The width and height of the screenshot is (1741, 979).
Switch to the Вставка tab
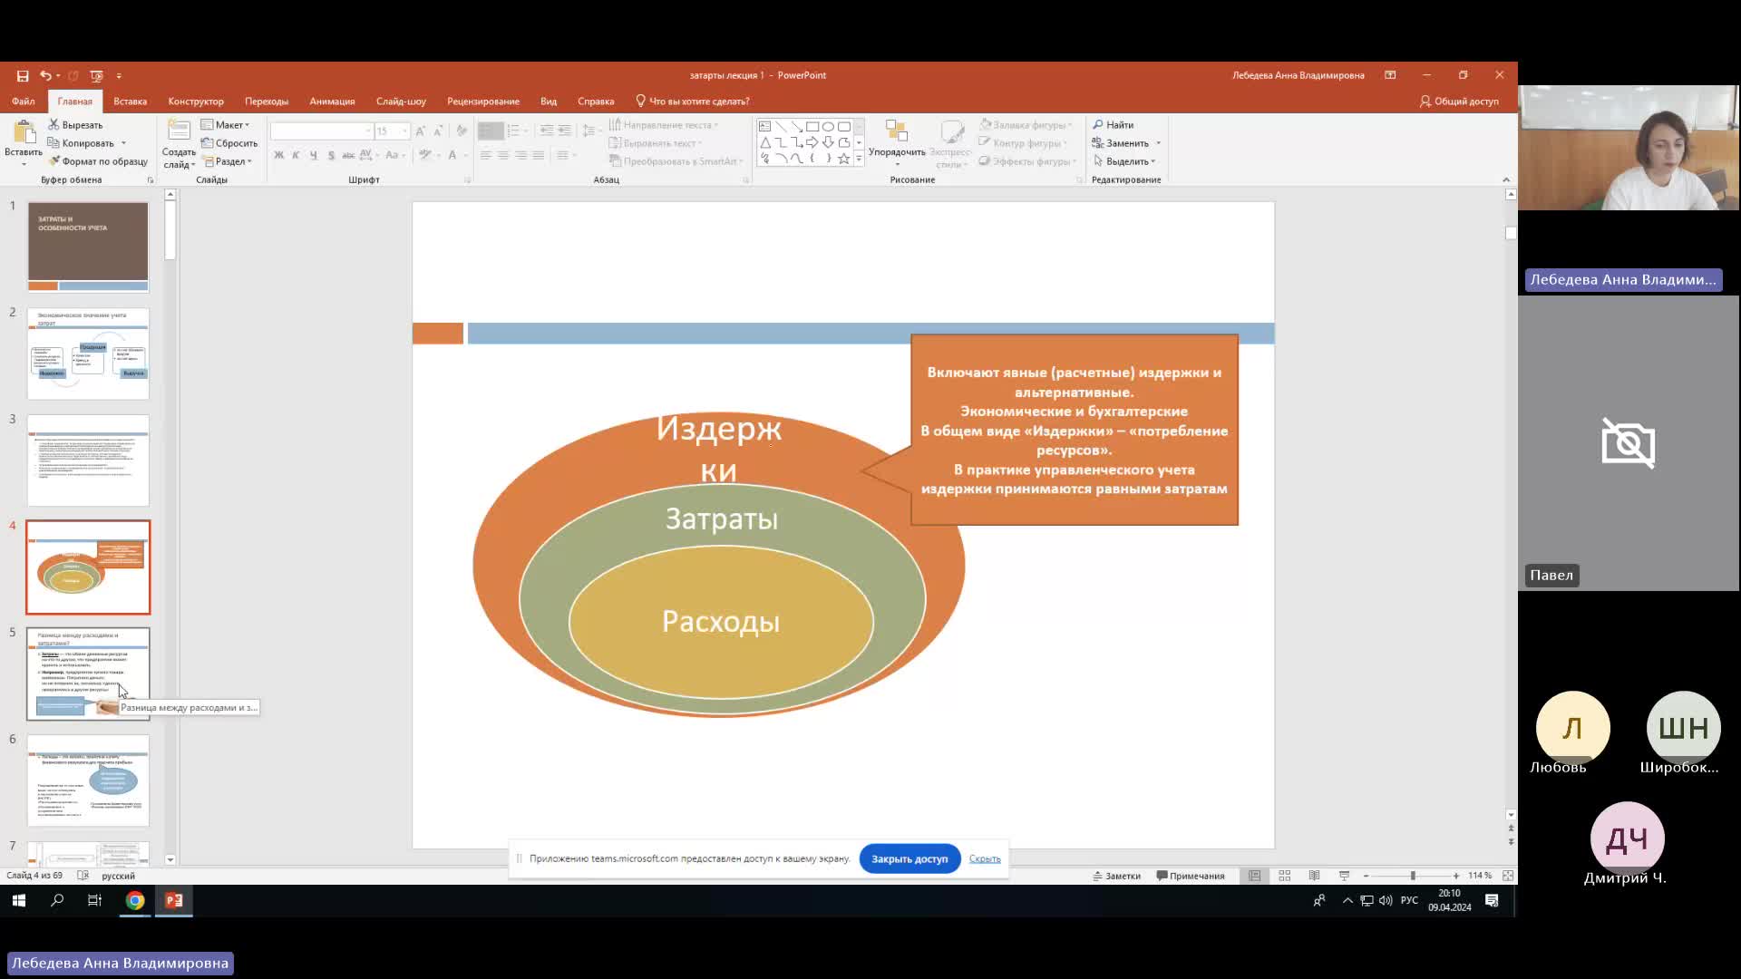pyautogui.click(x=130, y=102)
